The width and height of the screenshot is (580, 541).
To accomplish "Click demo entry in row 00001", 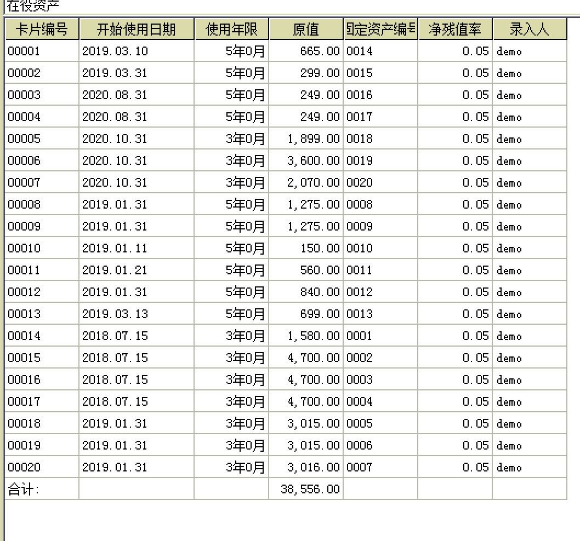I will 530,51.
